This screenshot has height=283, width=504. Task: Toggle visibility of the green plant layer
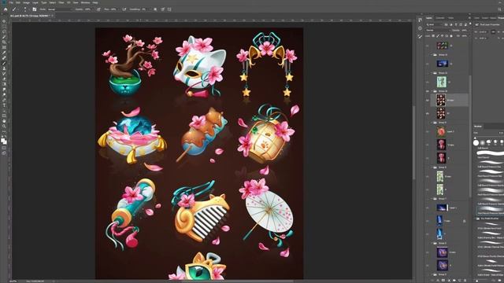[x=428, y=82]
